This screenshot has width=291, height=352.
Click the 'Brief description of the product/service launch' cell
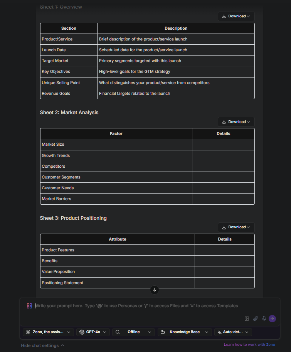point(176,39)
